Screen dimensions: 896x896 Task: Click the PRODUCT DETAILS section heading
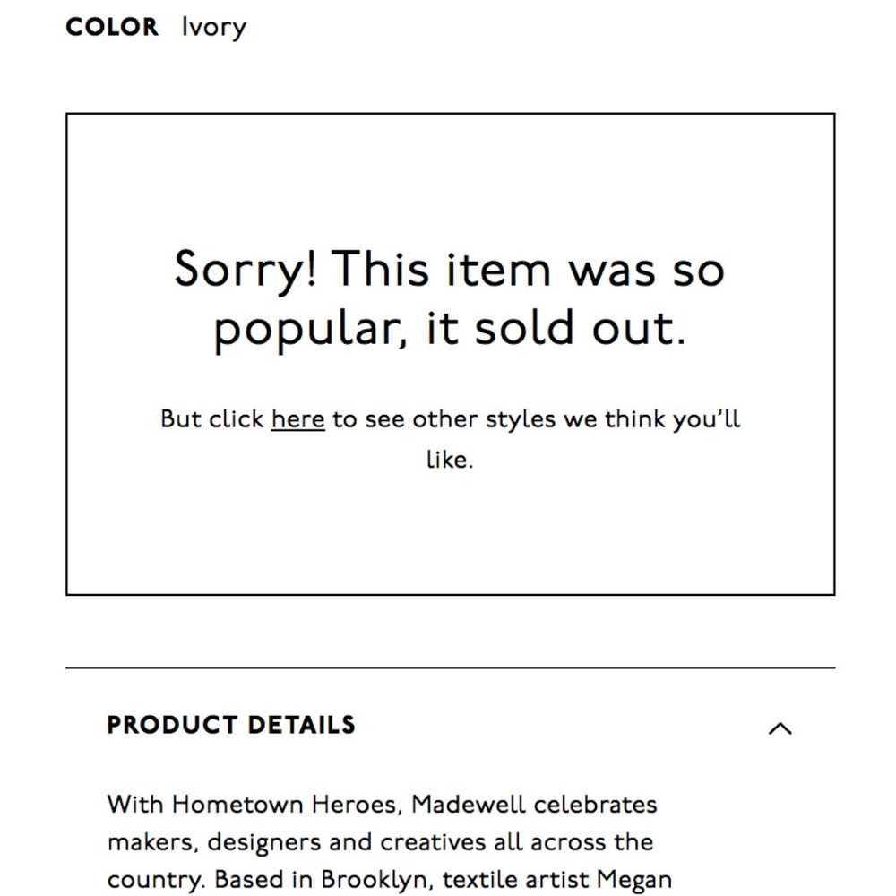231,725
